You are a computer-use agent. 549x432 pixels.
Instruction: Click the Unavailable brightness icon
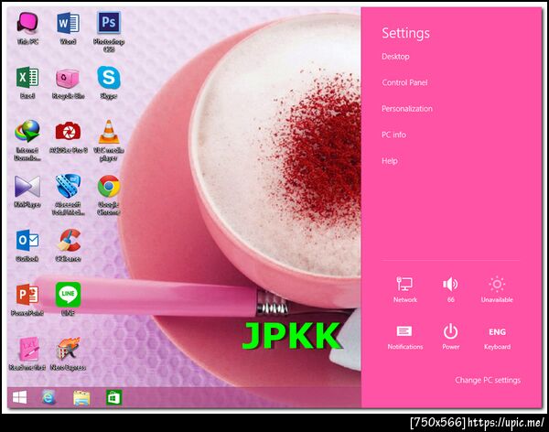(497, 289)
